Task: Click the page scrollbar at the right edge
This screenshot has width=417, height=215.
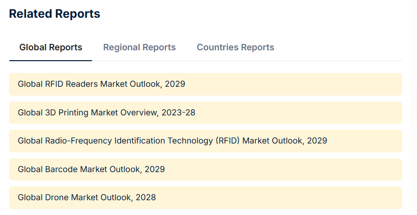Action: click(x=415, y=107)
